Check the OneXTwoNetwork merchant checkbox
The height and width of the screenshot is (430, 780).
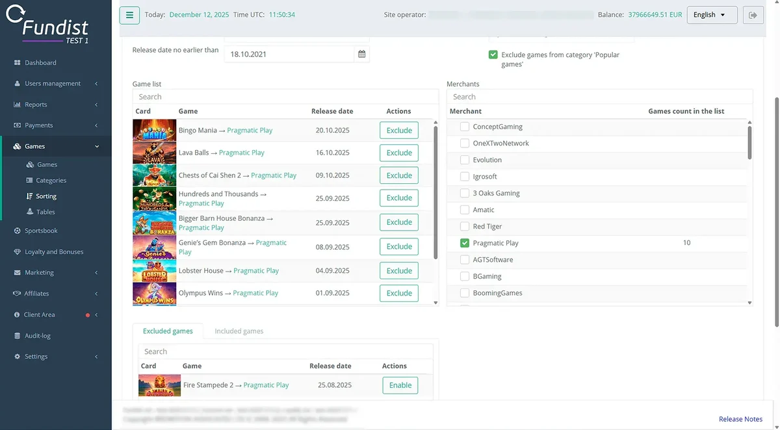(x=465, y=144)
